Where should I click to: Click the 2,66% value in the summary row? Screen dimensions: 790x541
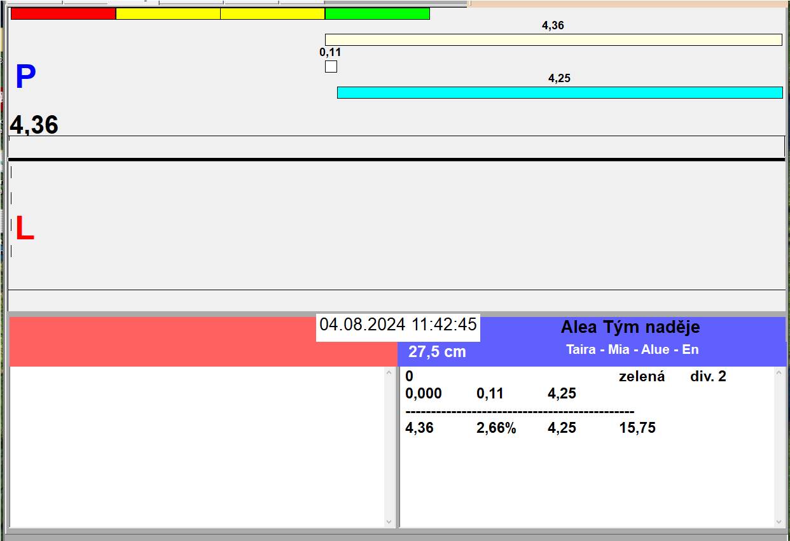coord(496,428)
